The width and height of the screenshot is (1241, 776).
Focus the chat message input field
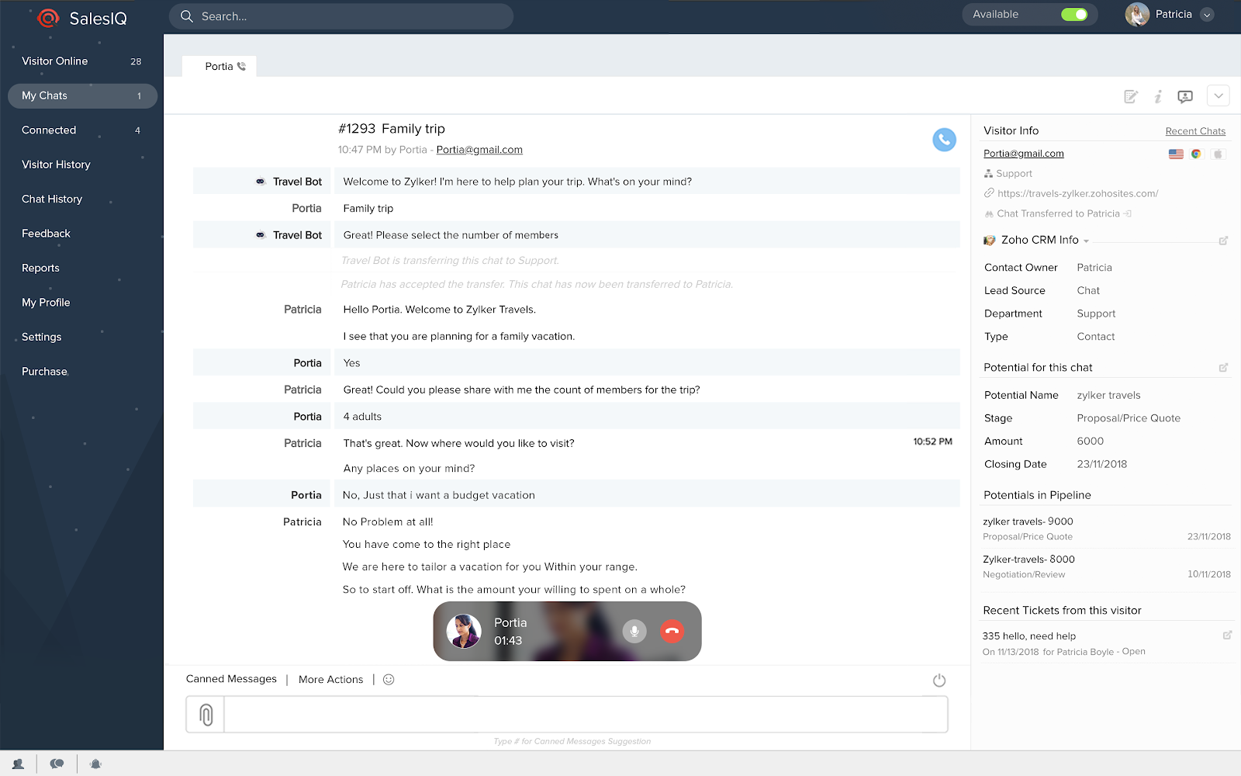[586, 715]
